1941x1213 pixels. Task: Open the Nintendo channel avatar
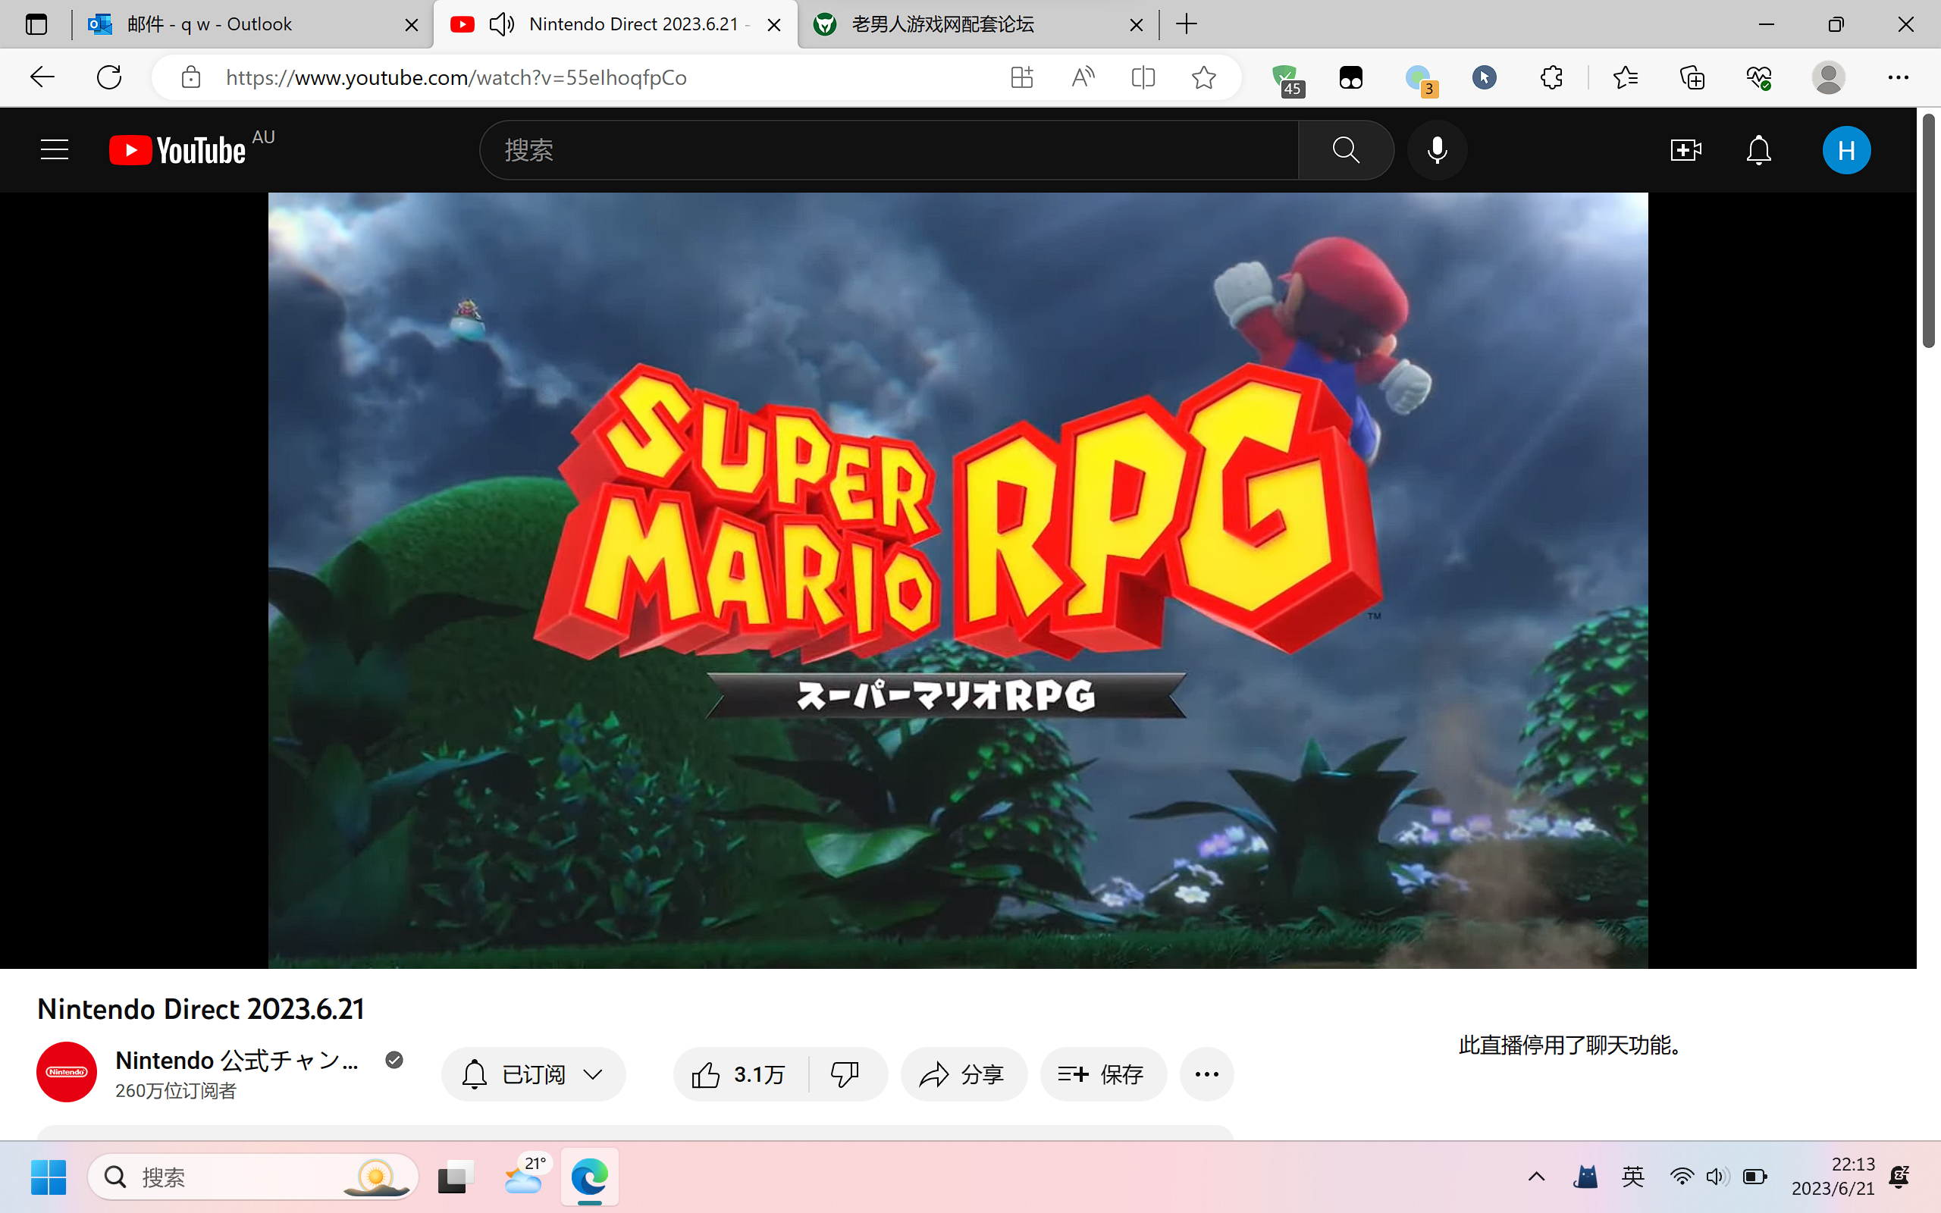[x=67, y=1072]
